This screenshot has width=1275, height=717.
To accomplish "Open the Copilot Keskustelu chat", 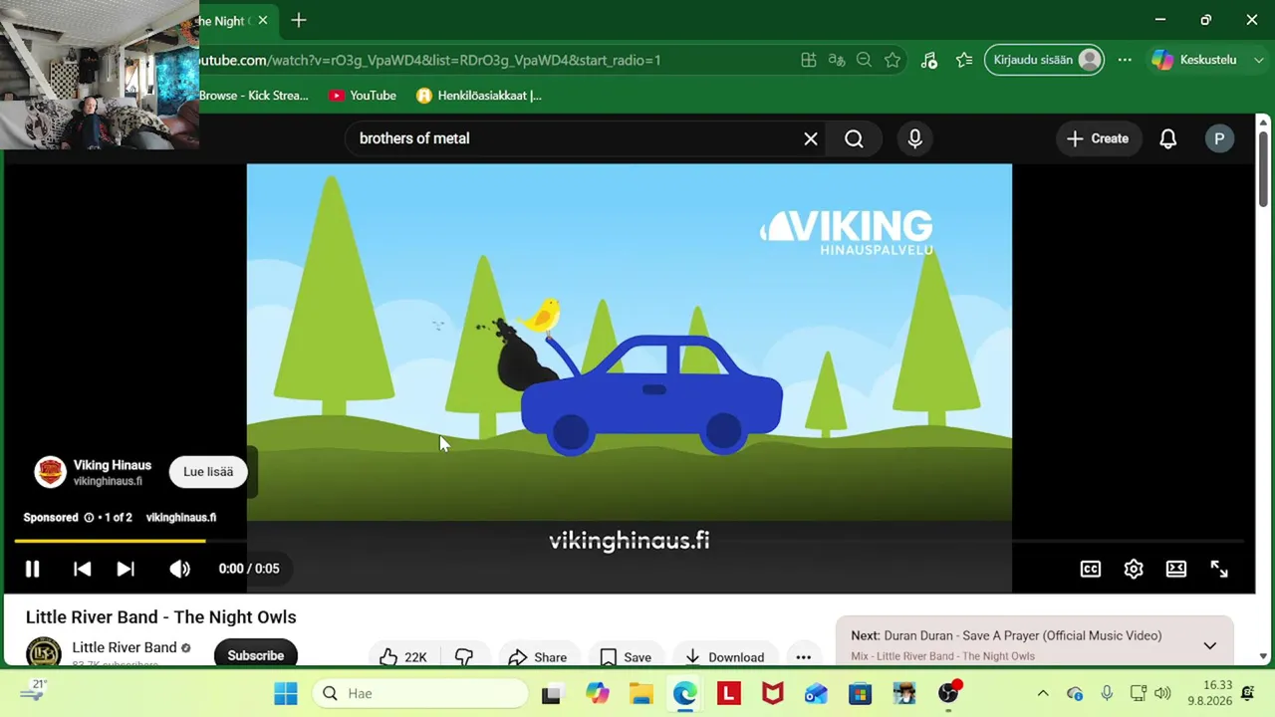I will click(1194, 60).
